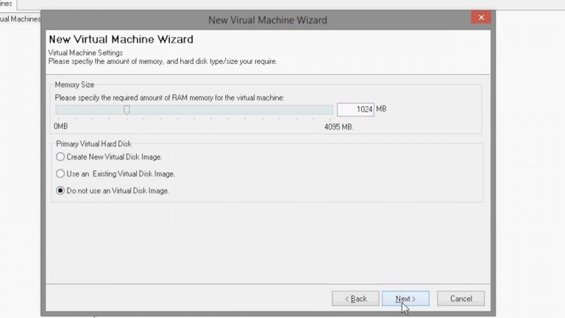Click the wizard title bar text
The image size is (565, 318).
click(x=268, y=20)
